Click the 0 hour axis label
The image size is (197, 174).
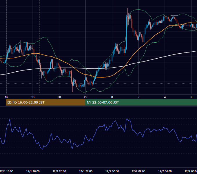(112, 97)
